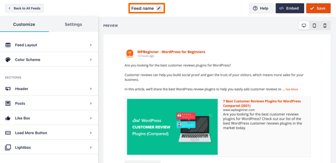Expand the Load More Button chevron

[x=91, y=133]
